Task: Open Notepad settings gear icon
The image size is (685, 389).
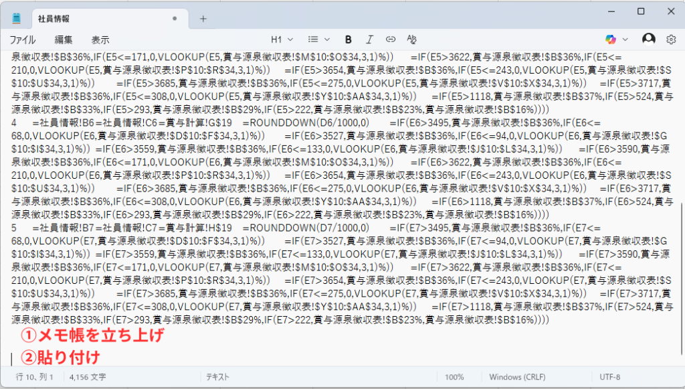Action: tap(671, 40)
